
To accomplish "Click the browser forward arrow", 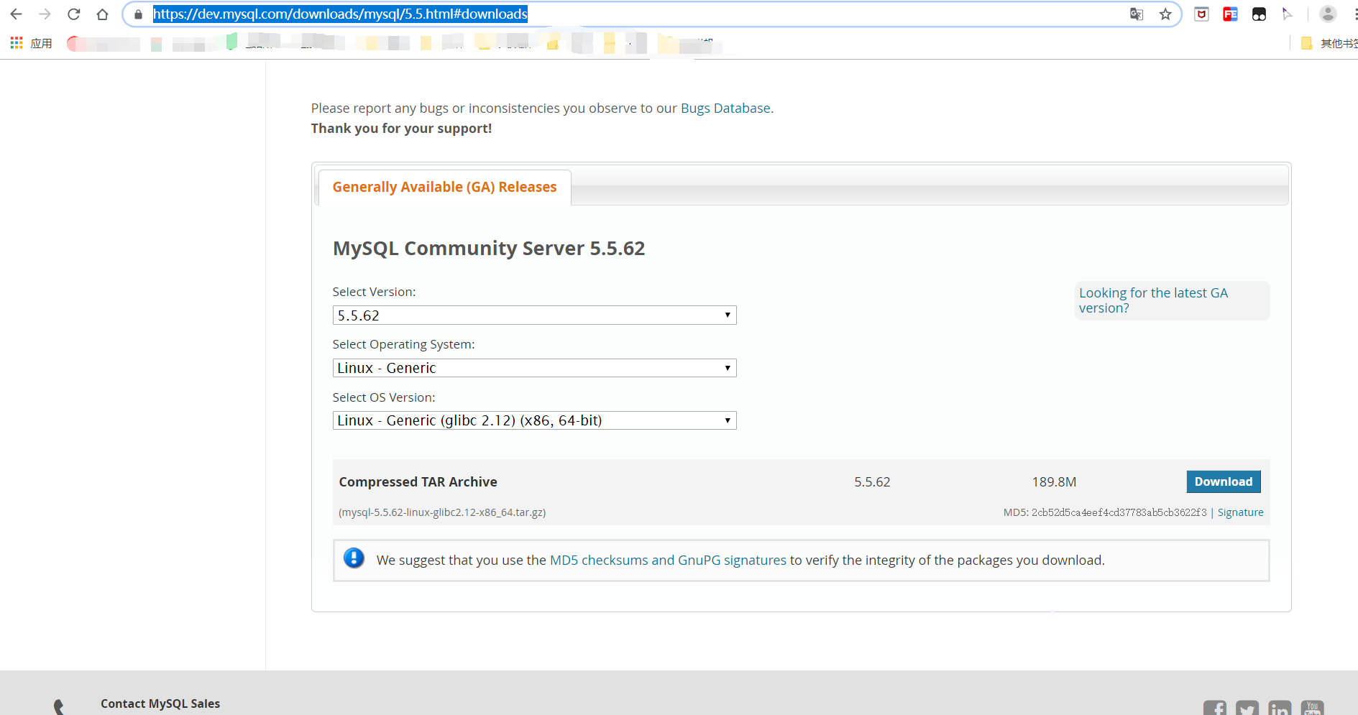I will [x=45, y=14].
